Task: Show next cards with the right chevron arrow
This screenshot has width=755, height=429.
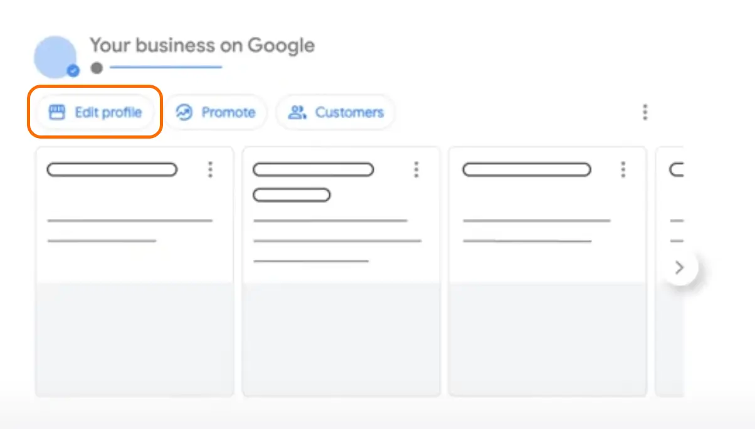Action: [x=679, y=268]
